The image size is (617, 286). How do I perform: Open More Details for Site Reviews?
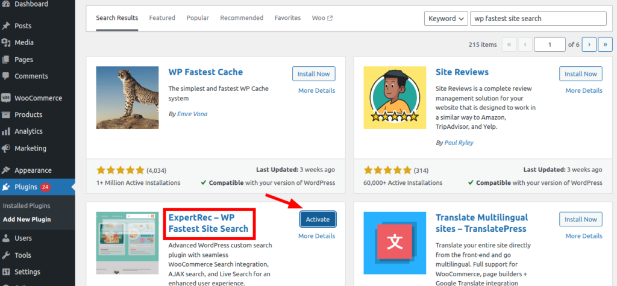tap(583, 90)
